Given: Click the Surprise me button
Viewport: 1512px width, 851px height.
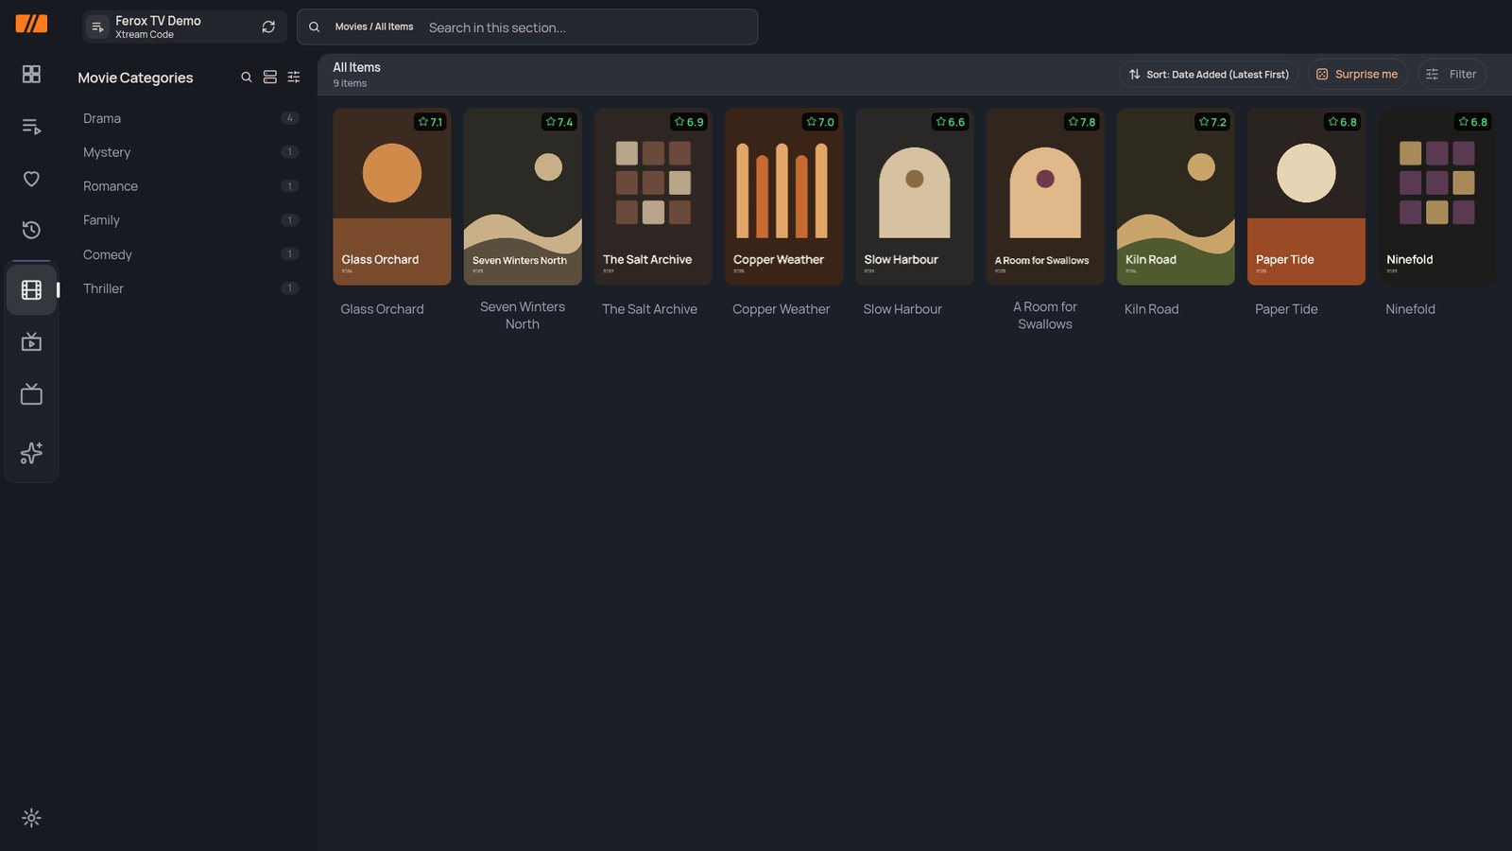Looking at the screenshot, I should click(1357, 74).
